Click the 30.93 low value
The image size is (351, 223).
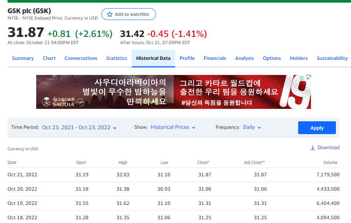click(x=164, y=189)
